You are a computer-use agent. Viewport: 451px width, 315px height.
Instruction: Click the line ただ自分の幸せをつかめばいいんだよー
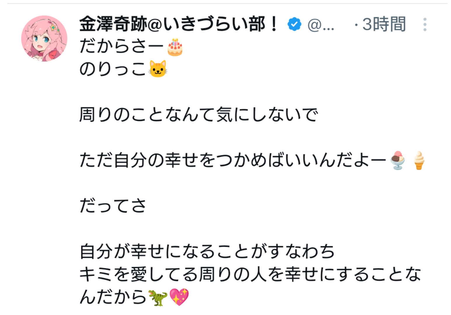pos(233,160)
